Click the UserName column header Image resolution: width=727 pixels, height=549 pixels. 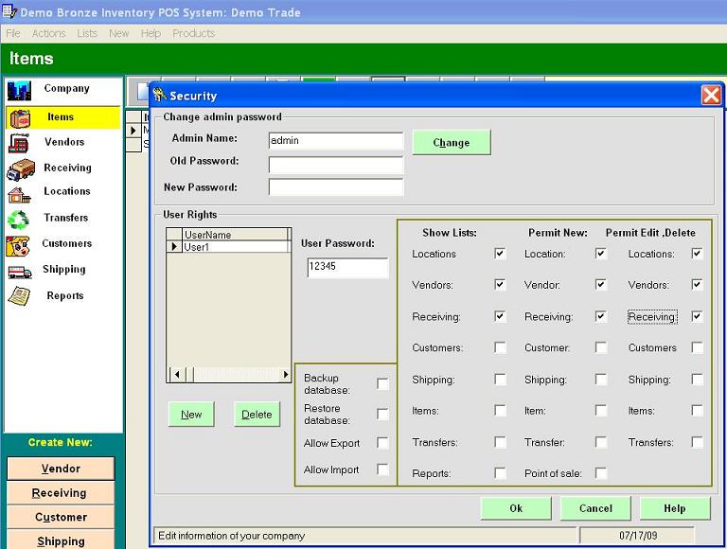pos(235,235)
